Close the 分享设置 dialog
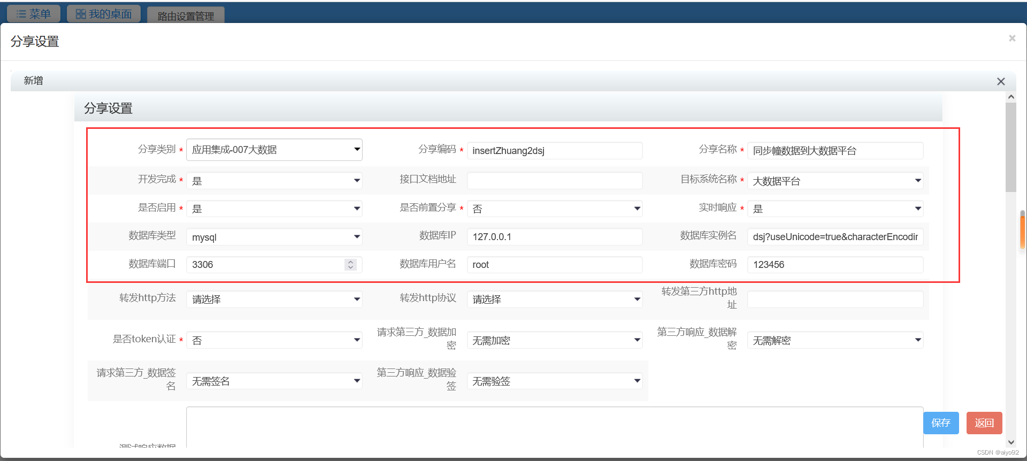 (x=1011, y=39)
